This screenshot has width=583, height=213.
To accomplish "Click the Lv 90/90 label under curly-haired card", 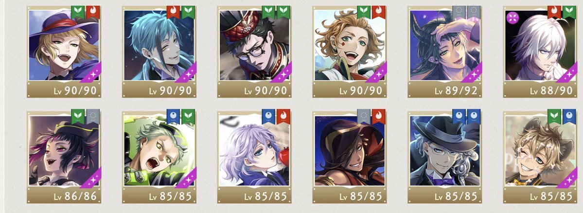I will coord(361,91).
